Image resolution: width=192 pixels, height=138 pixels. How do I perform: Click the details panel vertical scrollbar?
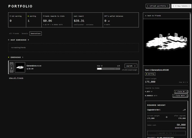pos(191,75)
